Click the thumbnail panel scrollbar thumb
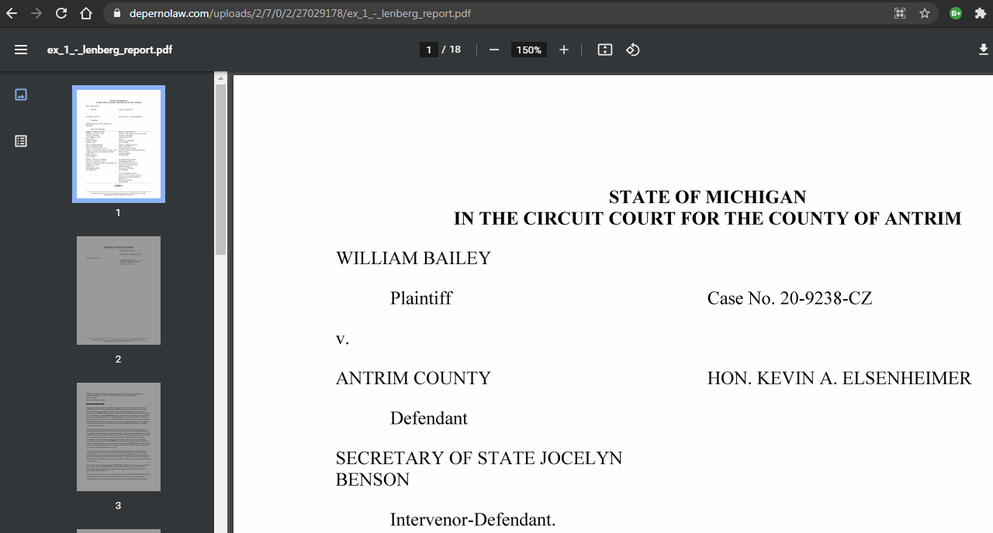The width and height of the screenshot is (993, 533). pyautogui.click(x=220, y=170)
